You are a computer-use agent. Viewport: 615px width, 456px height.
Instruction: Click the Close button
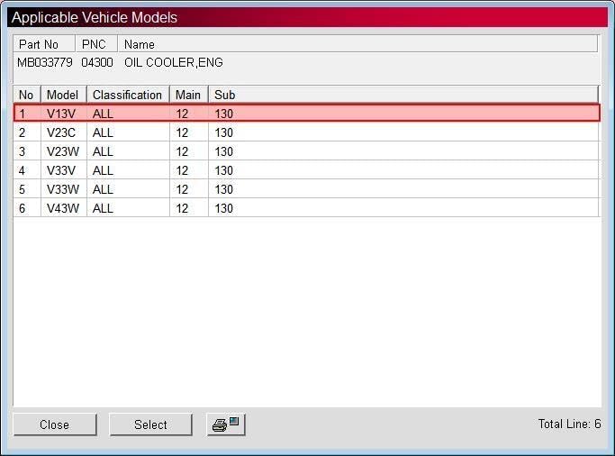point(55,424)
